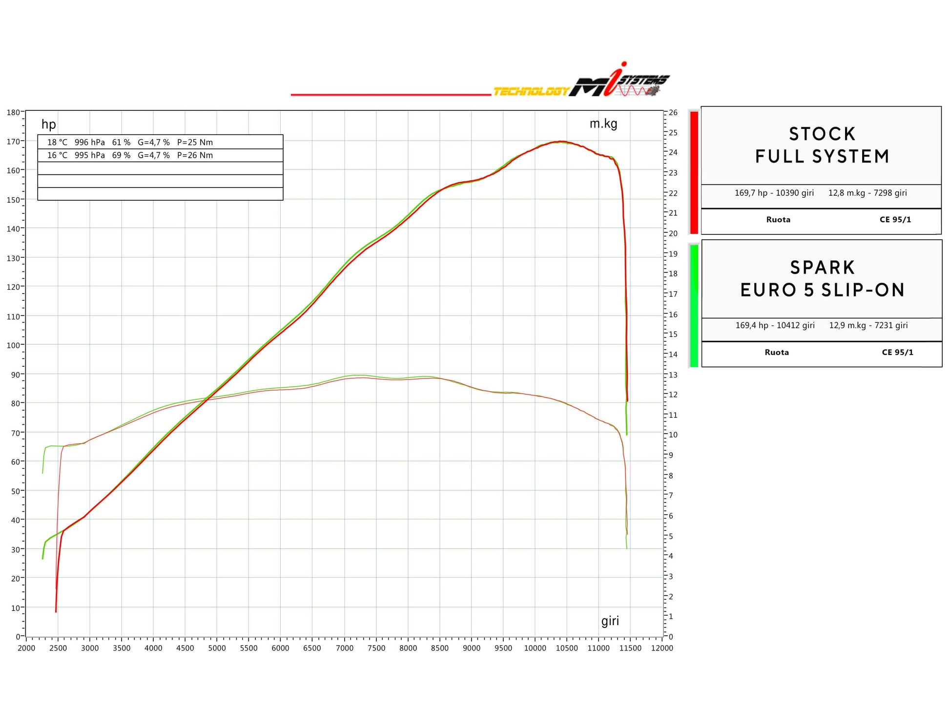Click the '12,9 m.kg - 7231 giri' value
Viewport: 950px width, 713px height.
click(868, 325)
